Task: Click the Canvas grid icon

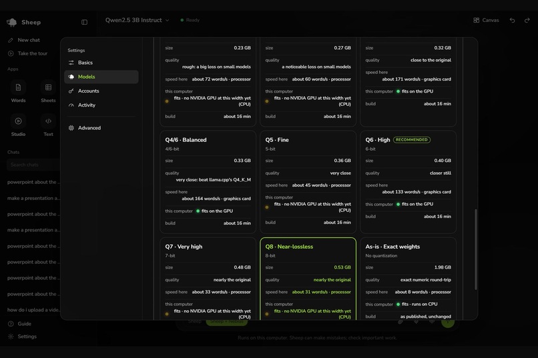Action: [476, 20]
